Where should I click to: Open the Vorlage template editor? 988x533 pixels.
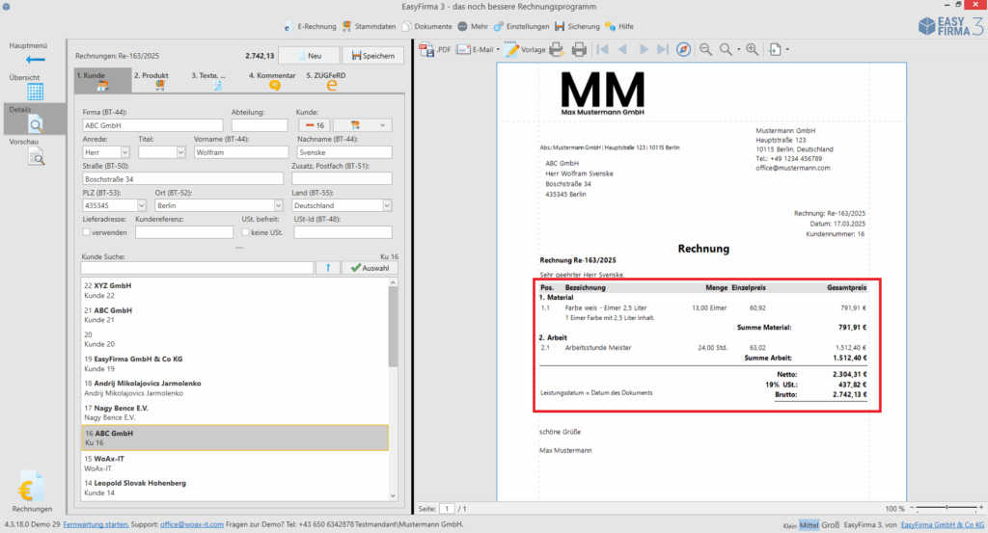pyautogui.click(x=525, y=50)
